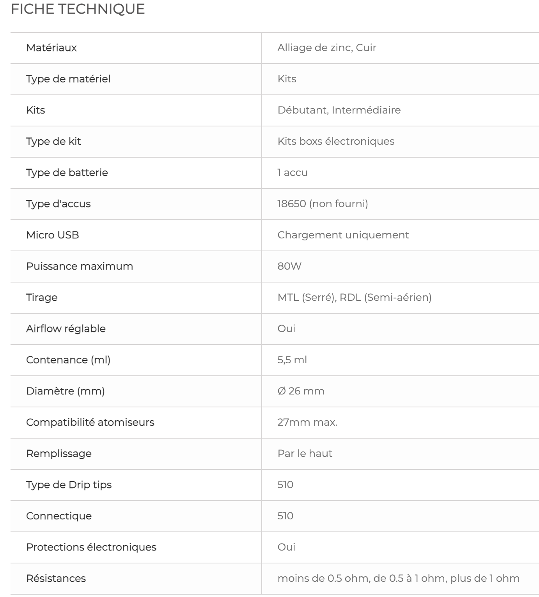
Task: Select the '5,5 ml' capacity value
Action: pyautogui.click(x=292, y=360)
